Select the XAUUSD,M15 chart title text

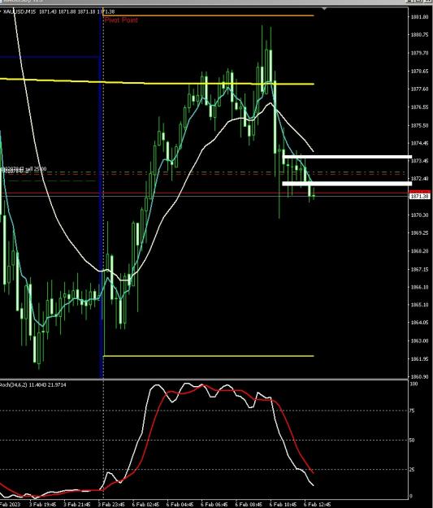19,11
